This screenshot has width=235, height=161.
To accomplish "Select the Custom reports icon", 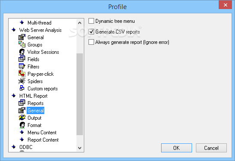I will [x=22, y=88].
